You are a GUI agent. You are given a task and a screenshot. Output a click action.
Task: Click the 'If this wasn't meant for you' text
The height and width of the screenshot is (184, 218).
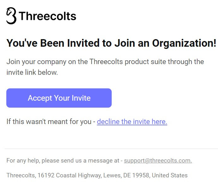point(49,122)
